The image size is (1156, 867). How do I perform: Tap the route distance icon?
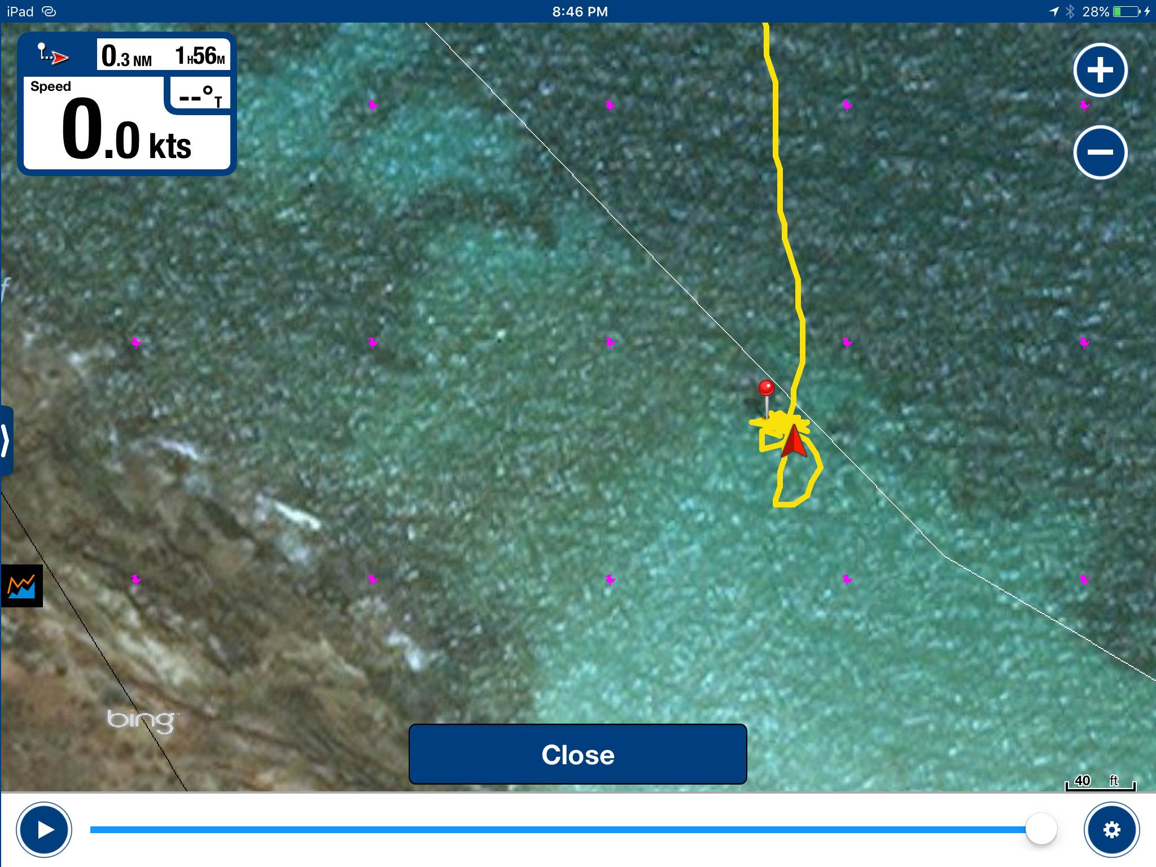(x=54, y=54)
